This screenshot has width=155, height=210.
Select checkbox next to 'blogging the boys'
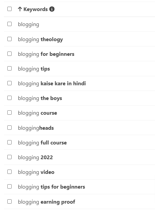[9, 98]
